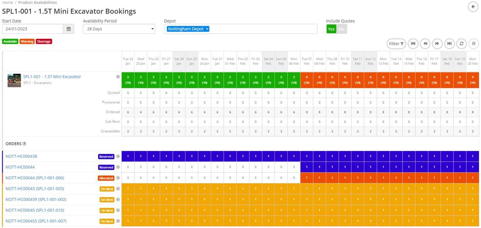Open order NOTT-HC00043 (SPL1-001-003)
Viewport: 481px width, 228px height.
pyautogui.click(x=35, y=189)
